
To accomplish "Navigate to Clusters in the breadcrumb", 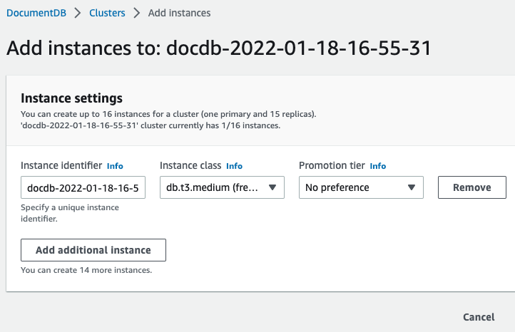I will 107,13.
